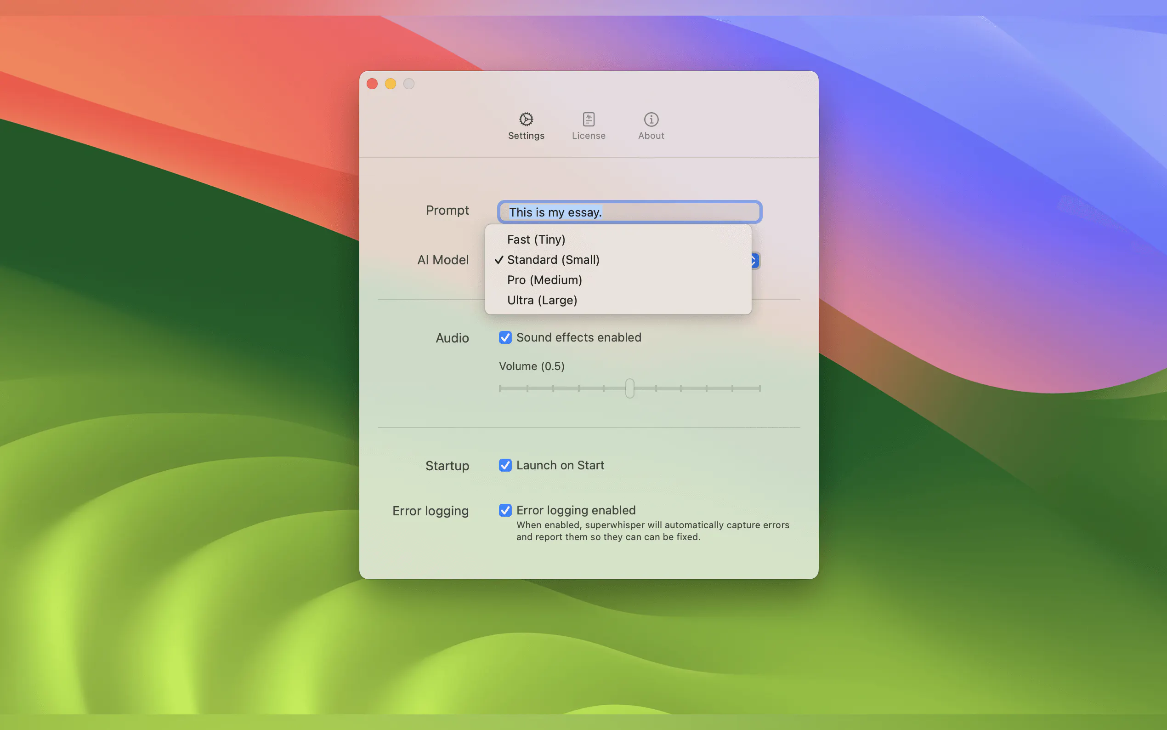Click the License document icon

tap(589, 119)
